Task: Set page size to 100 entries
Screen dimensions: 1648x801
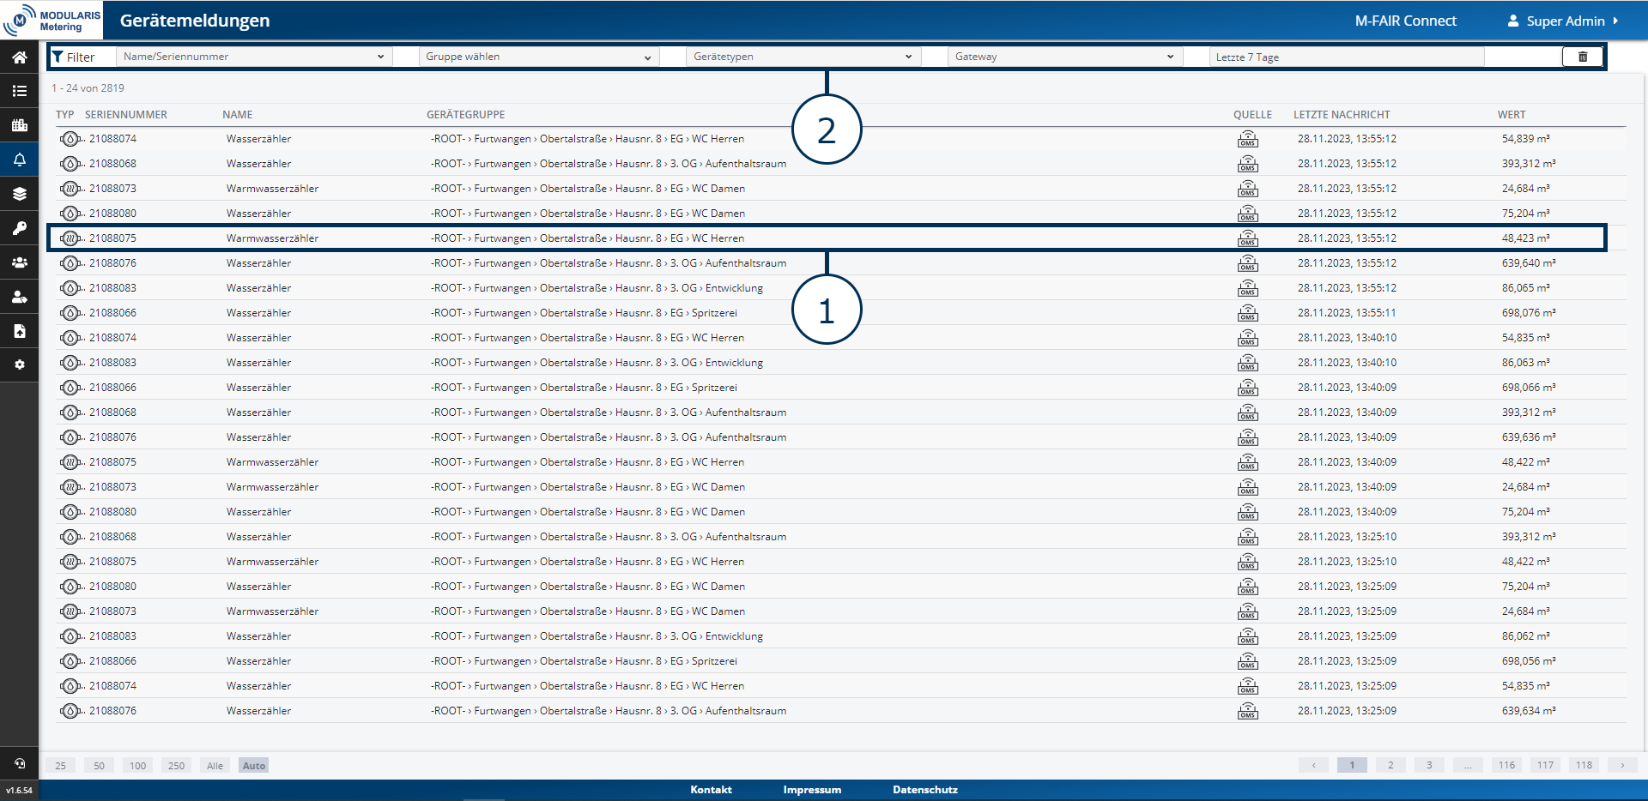Action: tap(137, 766)
